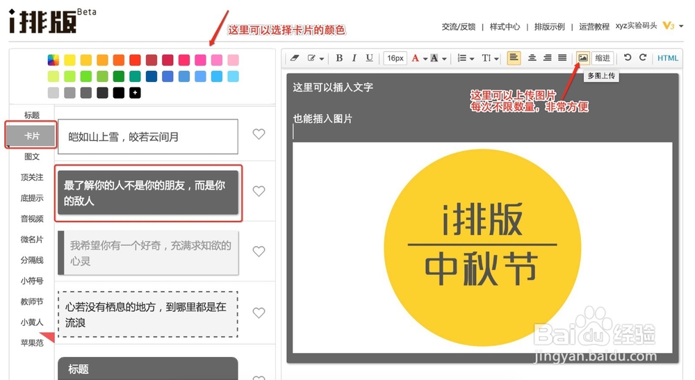Viewport: 695px width, 380px height.
Task: Open the 运营教程 link
Action: (594, 26)
